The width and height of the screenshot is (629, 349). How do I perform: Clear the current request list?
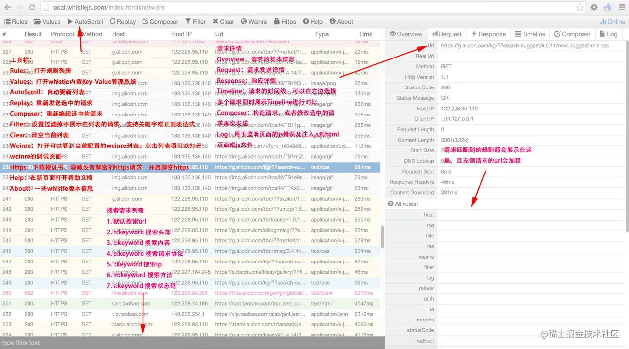coord(224,22)
